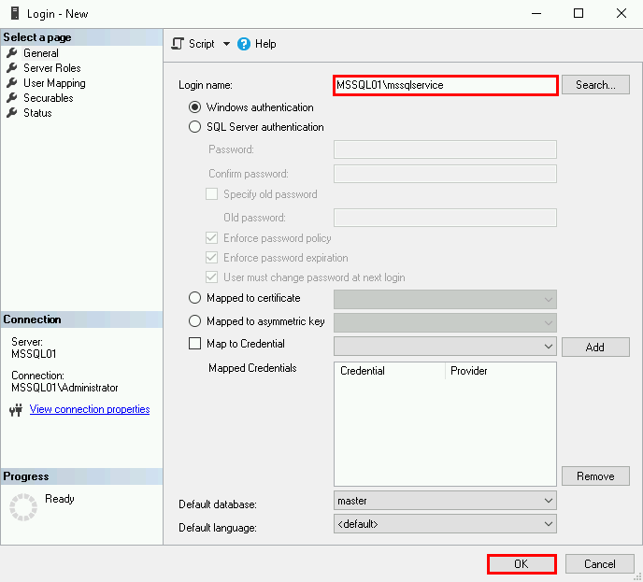Click the connection properties icon

[x=15, y=410]
